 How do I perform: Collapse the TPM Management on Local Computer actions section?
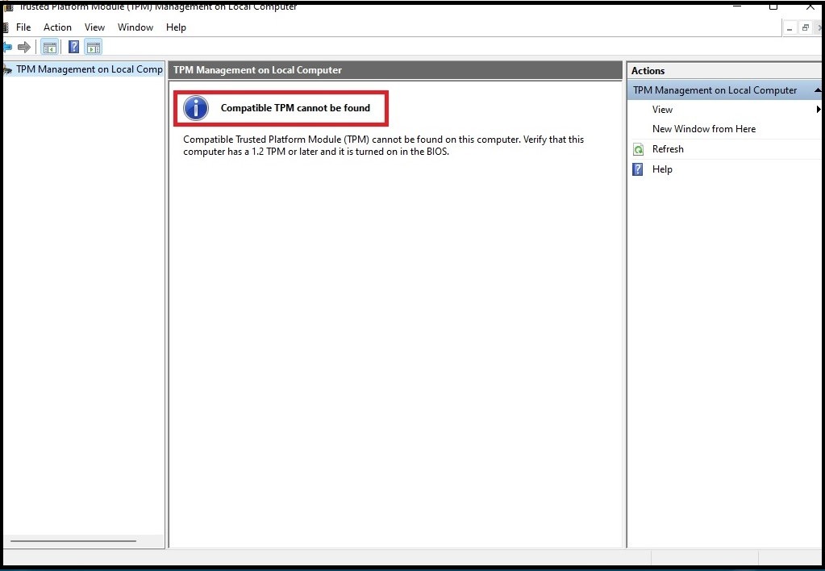(x=817, y=90)
